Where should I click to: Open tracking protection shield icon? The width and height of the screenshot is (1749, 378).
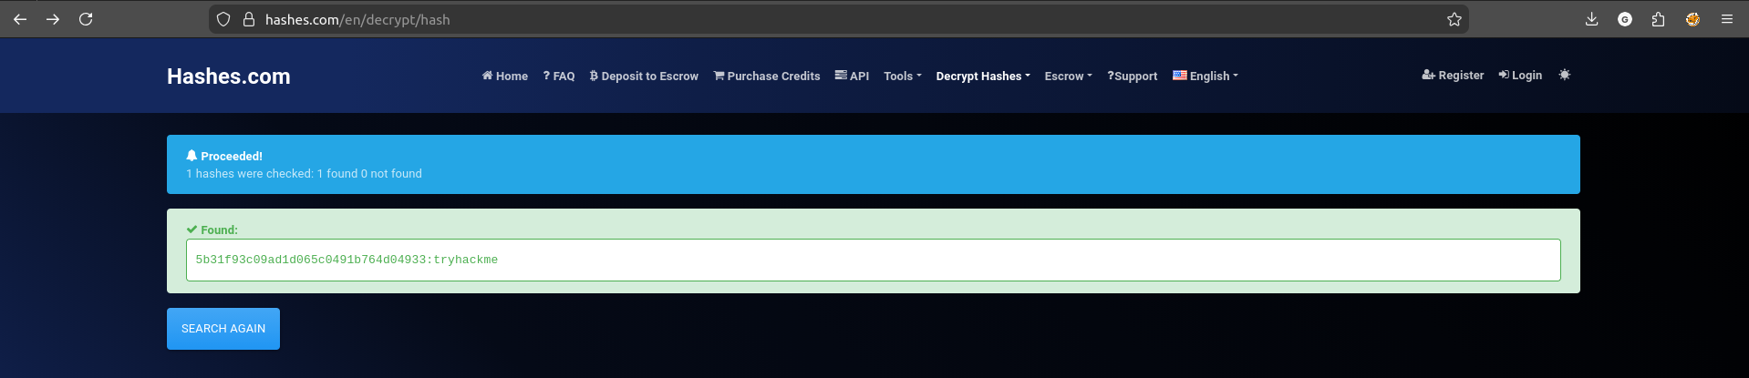click(x=223, y=19)
